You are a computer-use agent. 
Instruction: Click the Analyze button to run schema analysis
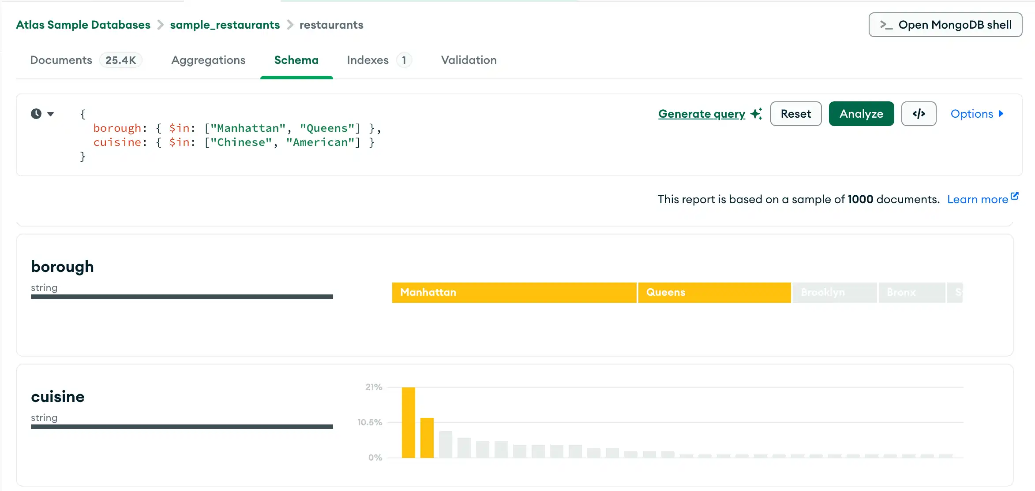(x=862, y=113)
